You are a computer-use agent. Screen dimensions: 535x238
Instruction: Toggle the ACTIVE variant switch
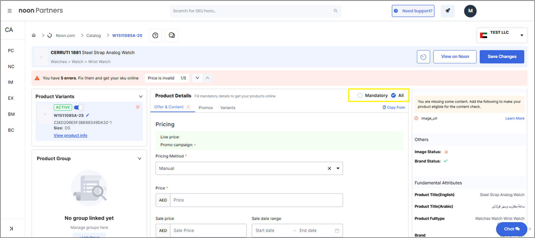point(78,107)
